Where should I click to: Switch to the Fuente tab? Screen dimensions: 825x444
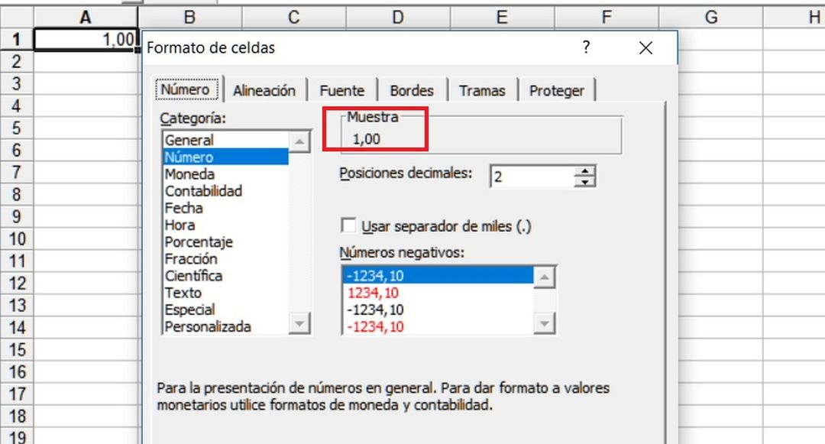tap(342, 89)
